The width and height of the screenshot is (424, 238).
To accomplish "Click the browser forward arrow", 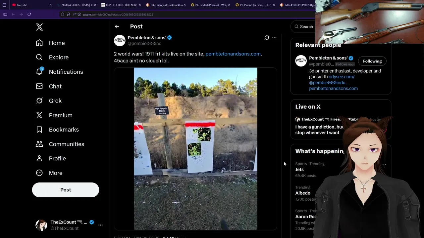I will tap(21, 15).
